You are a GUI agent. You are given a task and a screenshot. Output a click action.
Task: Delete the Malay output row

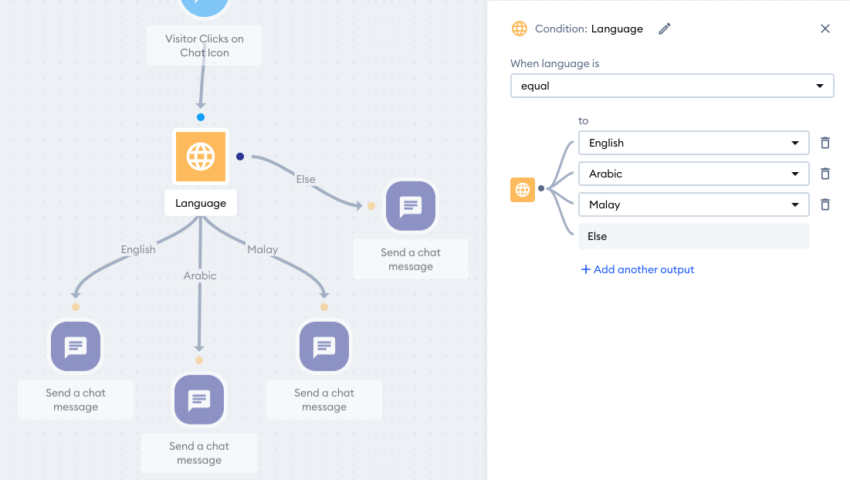pos(825,205)
